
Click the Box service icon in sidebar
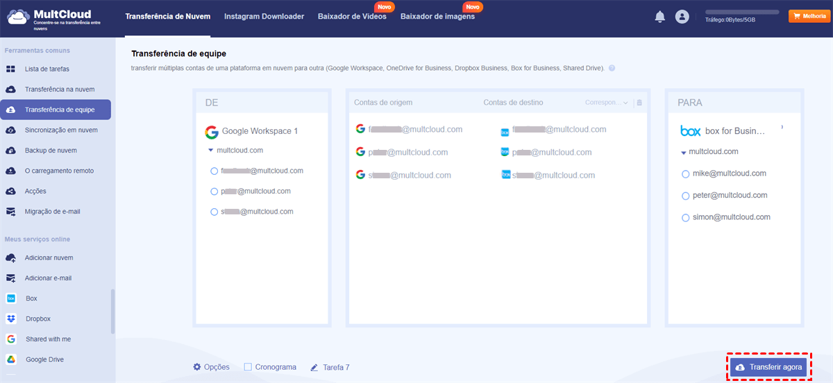[11, 298]
